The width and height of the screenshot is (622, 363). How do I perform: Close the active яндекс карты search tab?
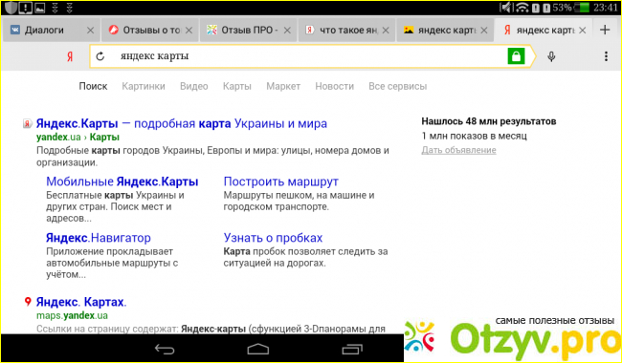[583, 30]
